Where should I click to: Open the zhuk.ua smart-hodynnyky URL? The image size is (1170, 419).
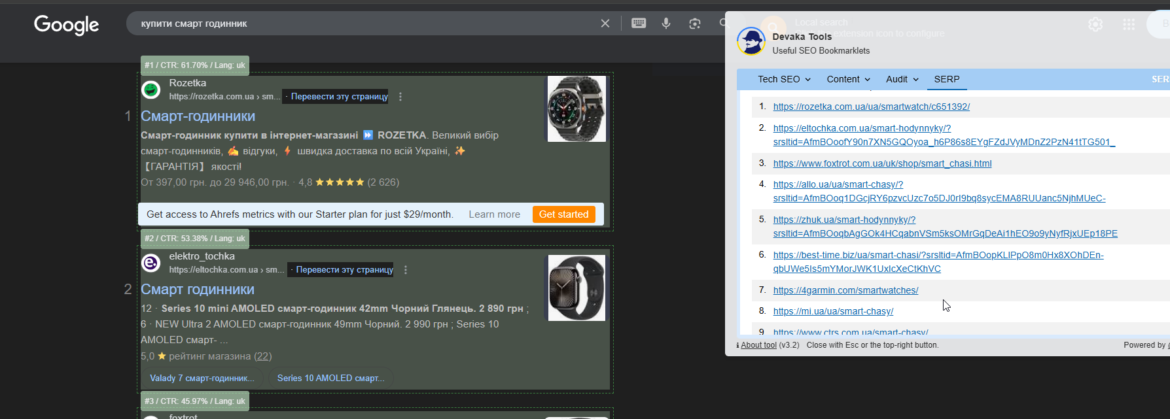click(945, 227)
